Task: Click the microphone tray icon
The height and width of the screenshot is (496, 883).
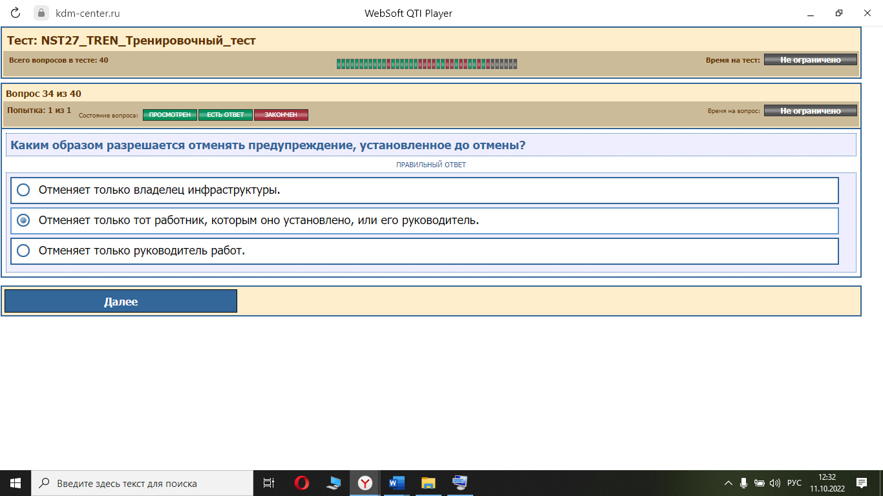Action: (743, 483)
